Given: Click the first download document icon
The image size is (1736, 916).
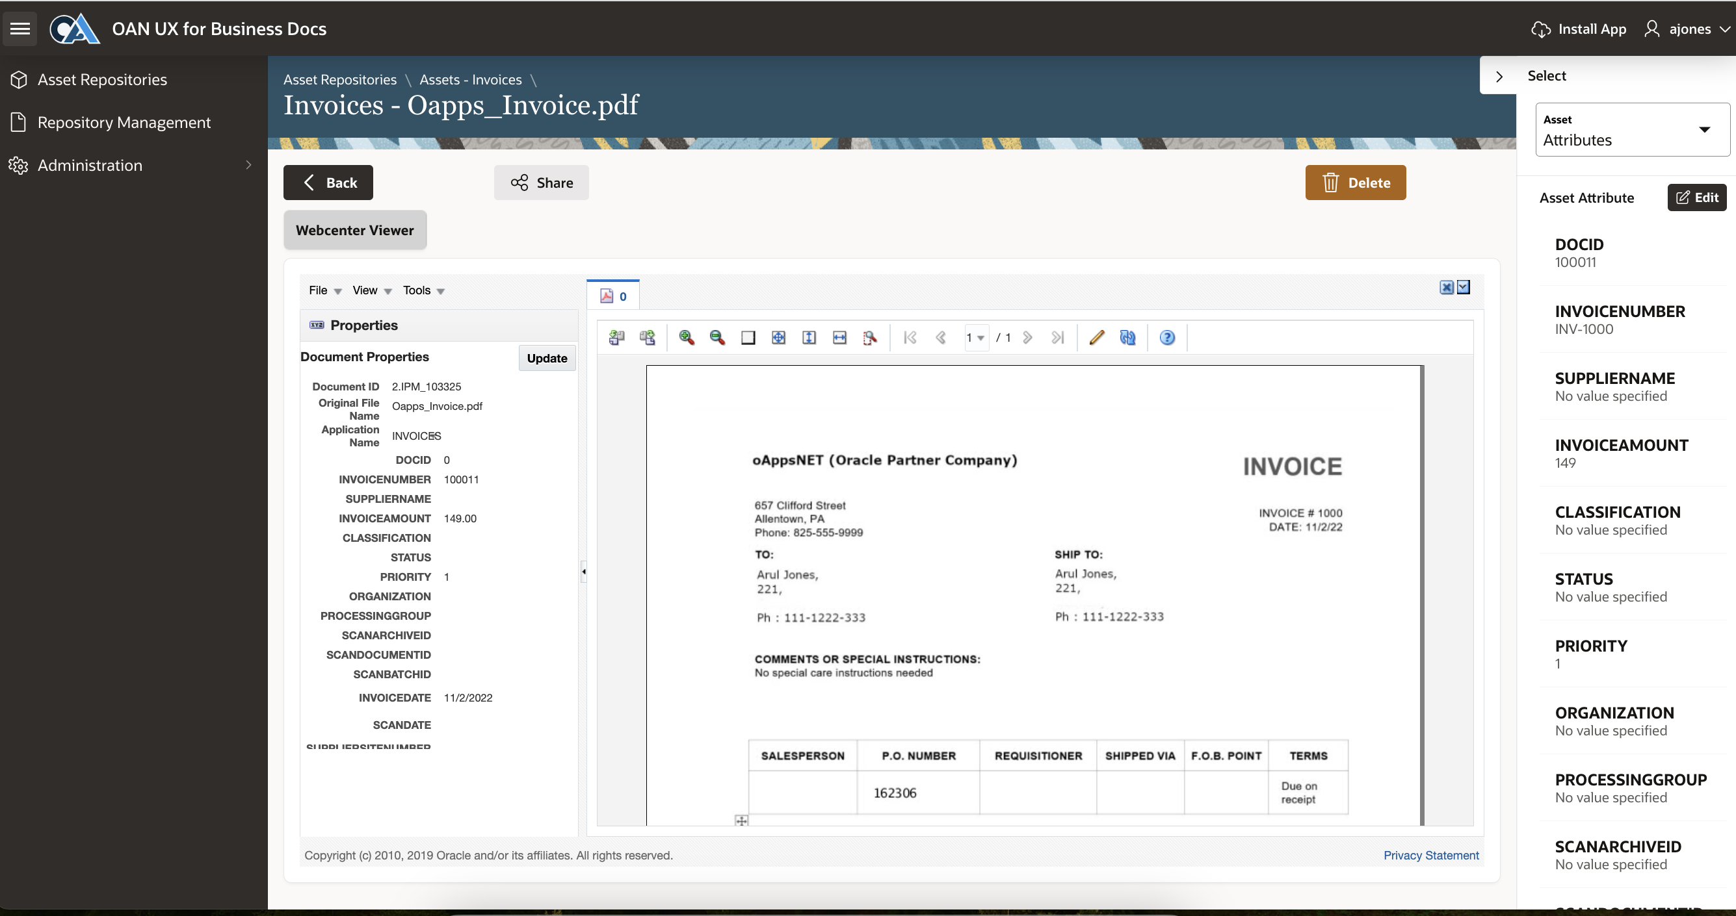Looking at the screenshot, I should 616,337.
